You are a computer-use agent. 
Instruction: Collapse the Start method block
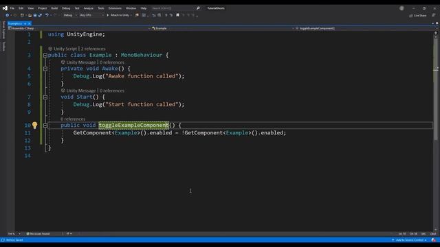(x=45, y=97)
